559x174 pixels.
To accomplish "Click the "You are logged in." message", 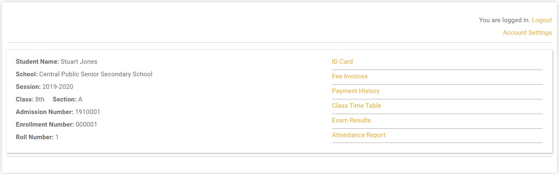I will click(x=504, y=20).
